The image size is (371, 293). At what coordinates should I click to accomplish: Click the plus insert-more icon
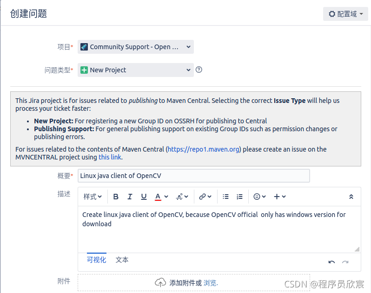(277, 197)
